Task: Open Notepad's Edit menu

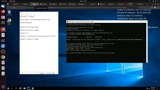Action: click(24, 15)
